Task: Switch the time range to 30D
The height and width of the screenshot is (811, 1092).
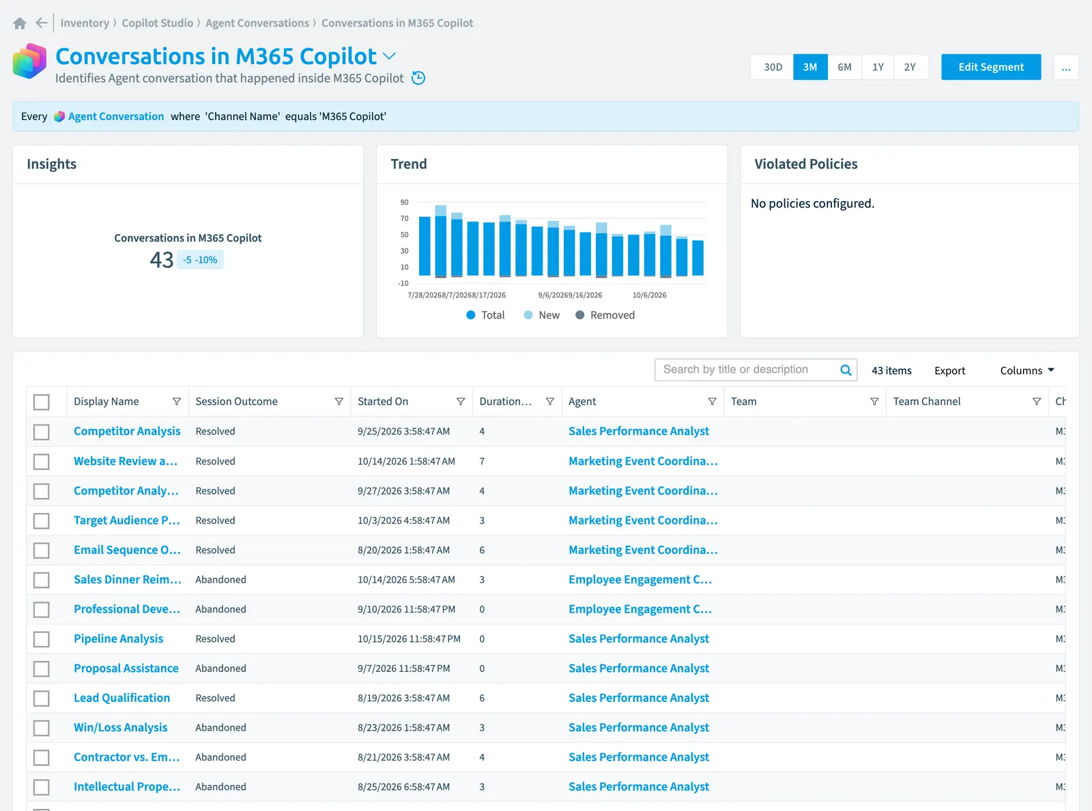Action: 773,68
